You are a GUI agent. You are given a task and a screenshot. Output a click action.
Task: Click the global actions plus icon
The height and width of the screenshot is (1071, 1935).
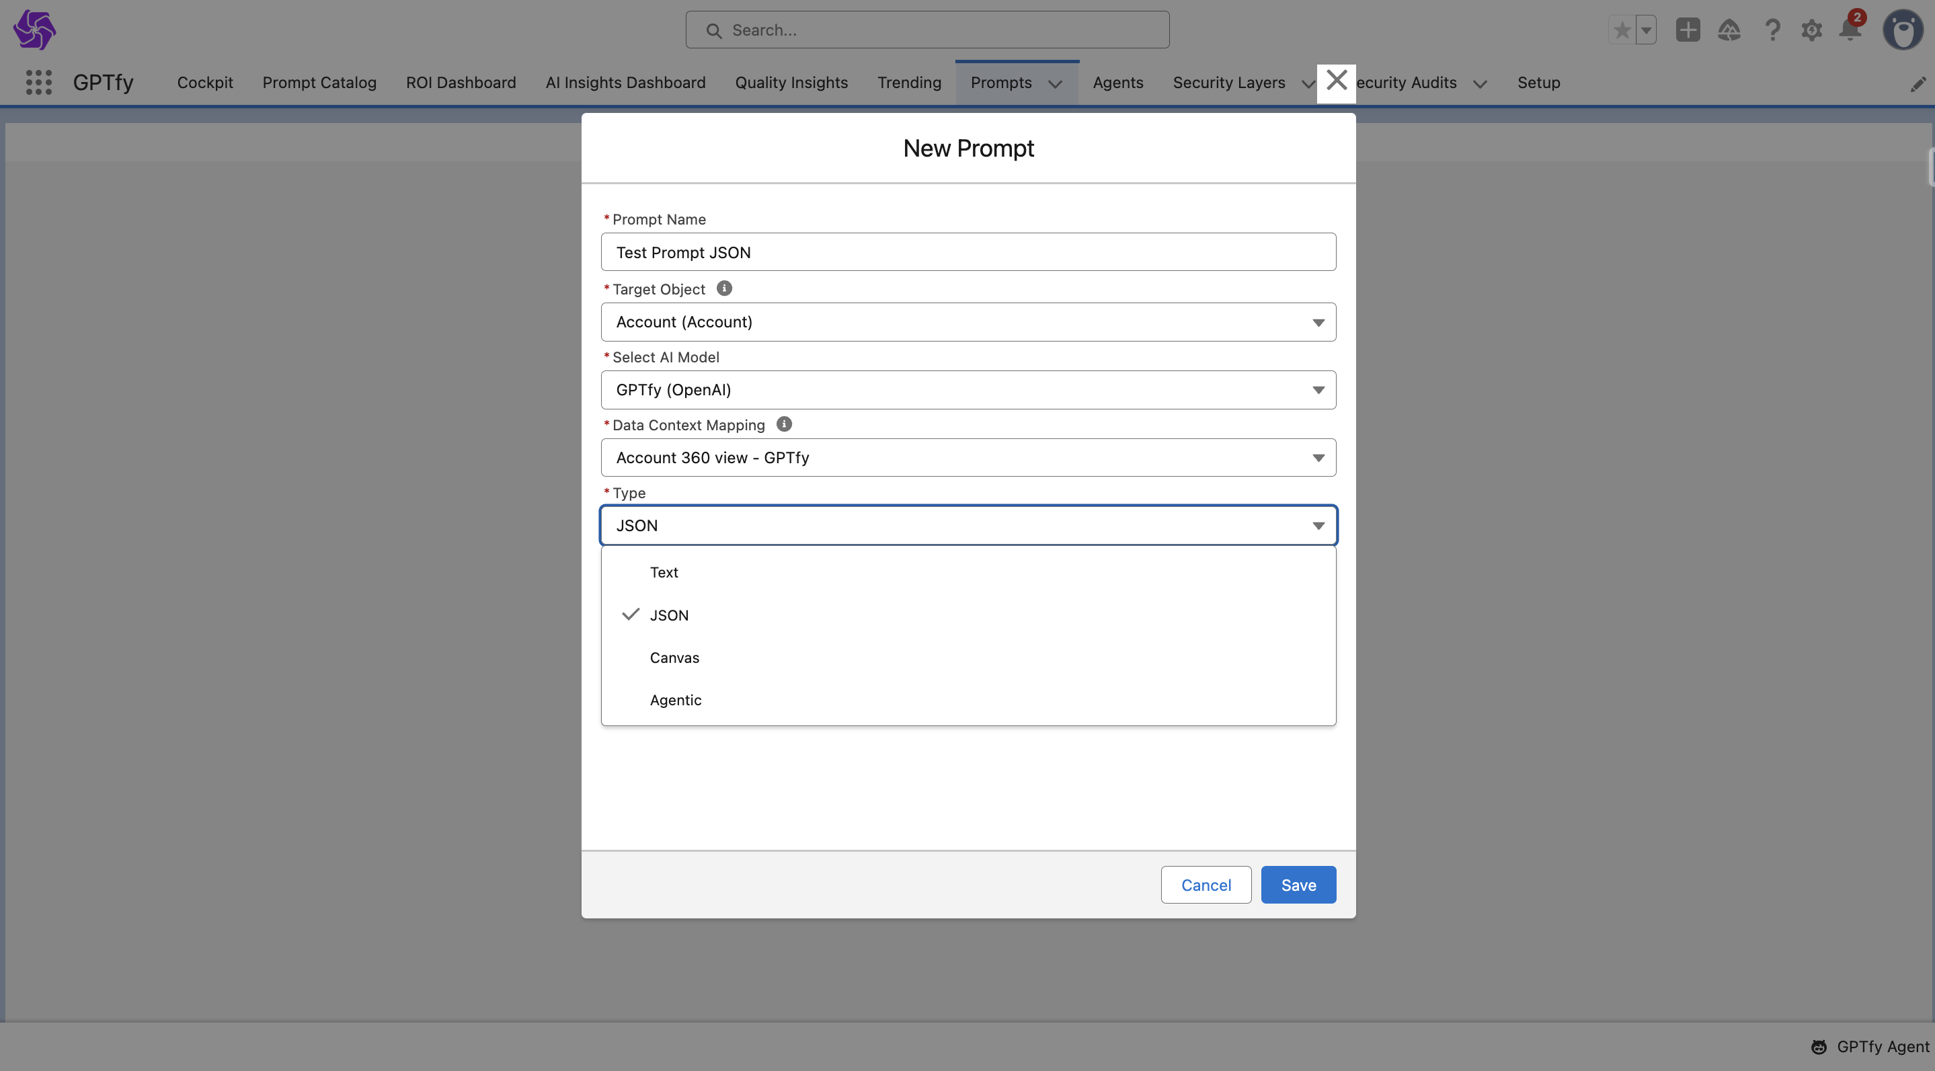pyautogui.click(x=1687, y=30)
